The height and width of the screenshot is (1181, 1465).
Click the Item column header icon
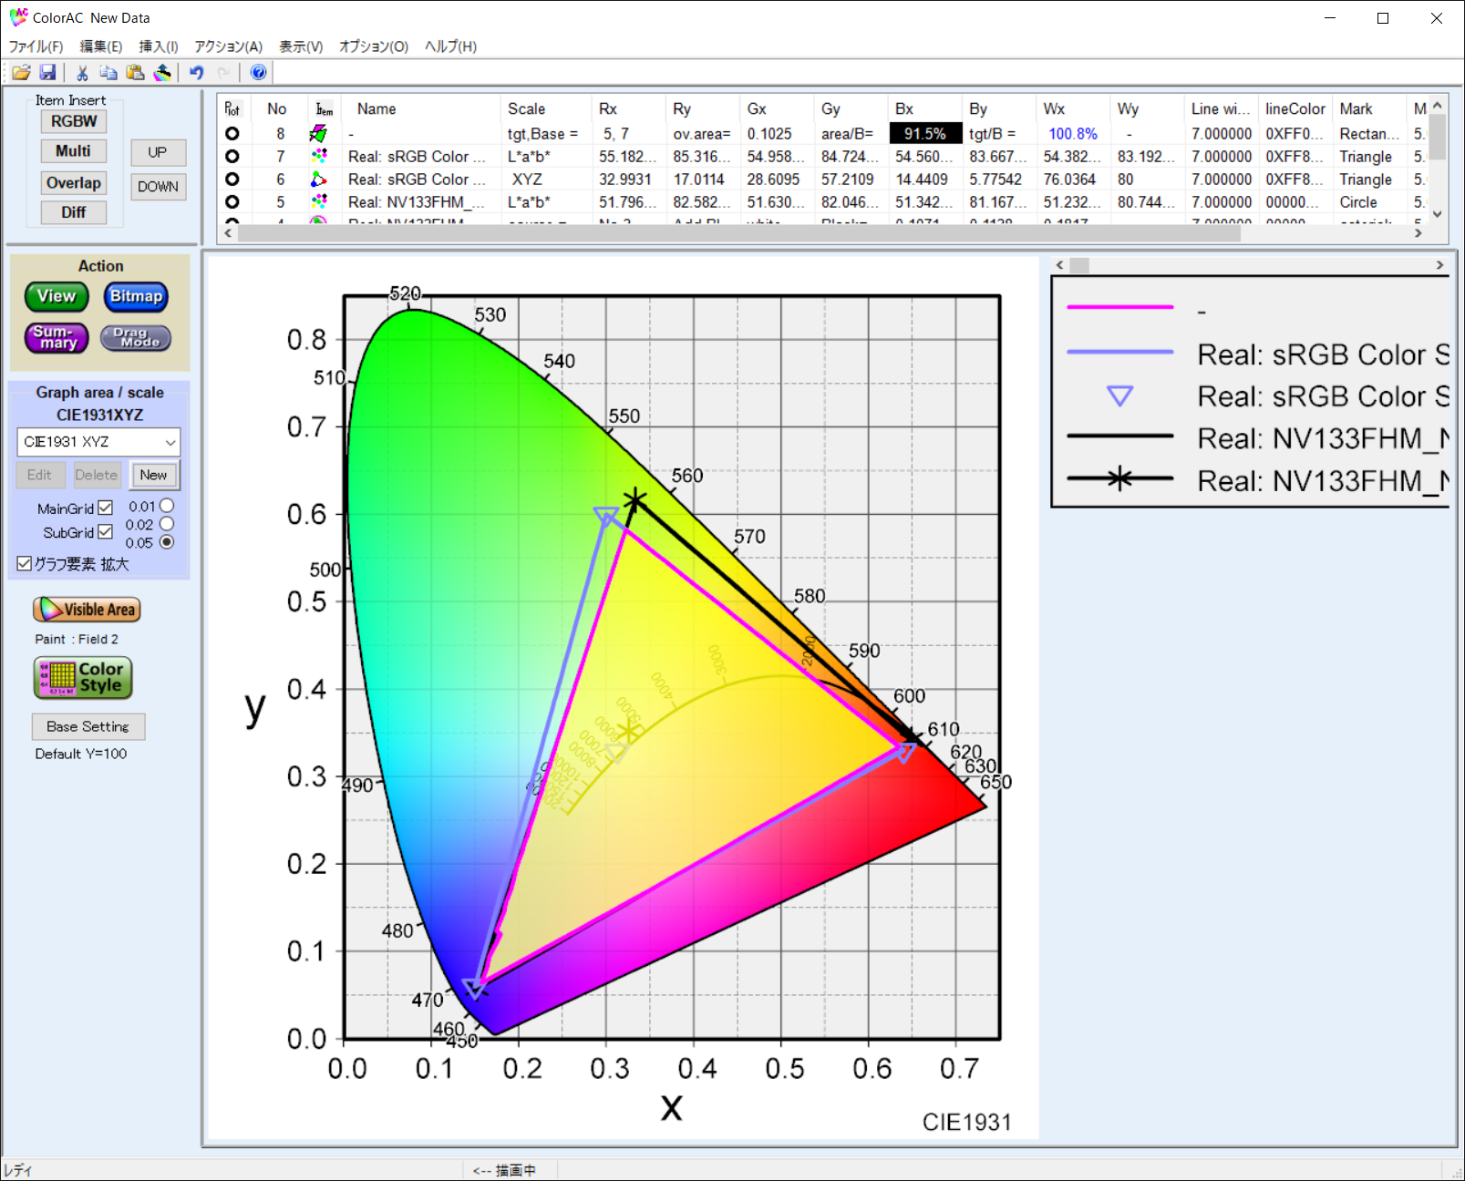pos(324,109)
